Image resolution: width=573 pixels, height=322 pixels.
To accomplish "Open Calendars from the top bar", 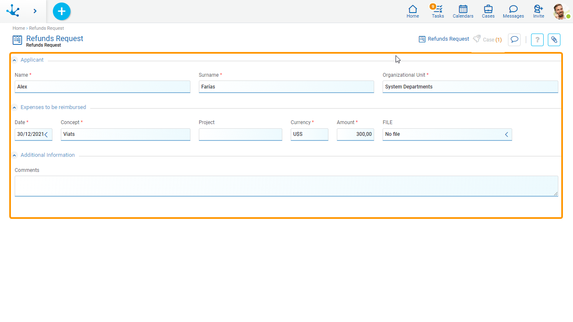I will [x=463, y=11].
